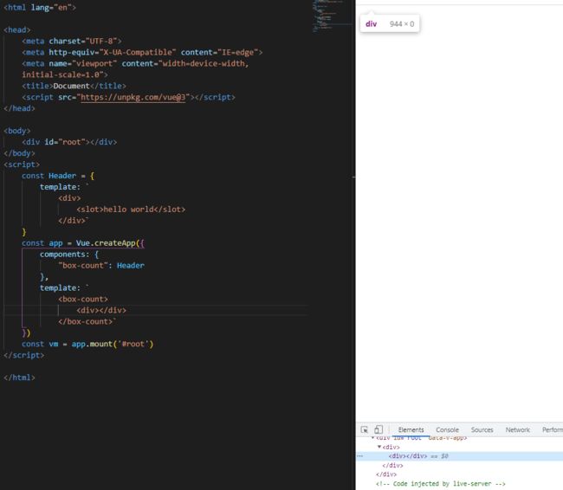Click the html lang="en" line

[40, 8]
